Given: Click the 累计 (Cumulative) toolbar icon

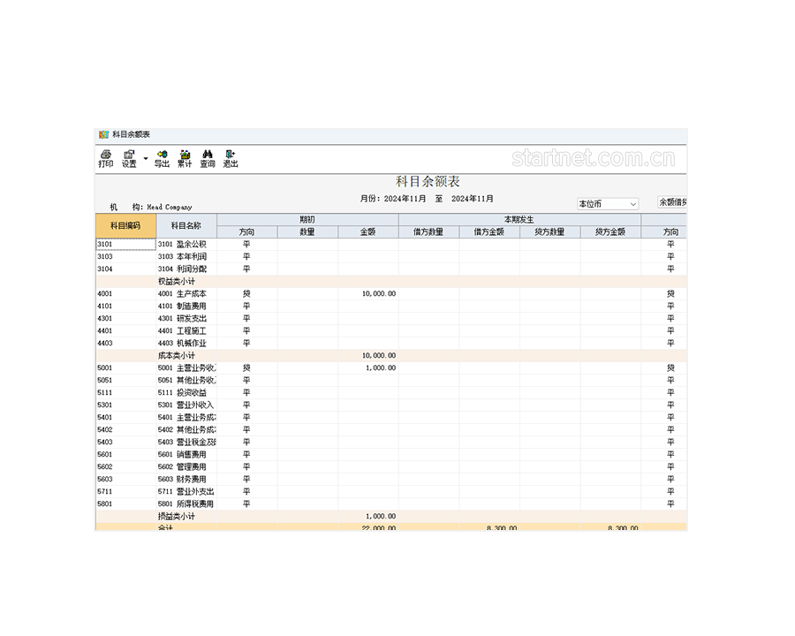Looking at the screenshot, I should 185,158.
